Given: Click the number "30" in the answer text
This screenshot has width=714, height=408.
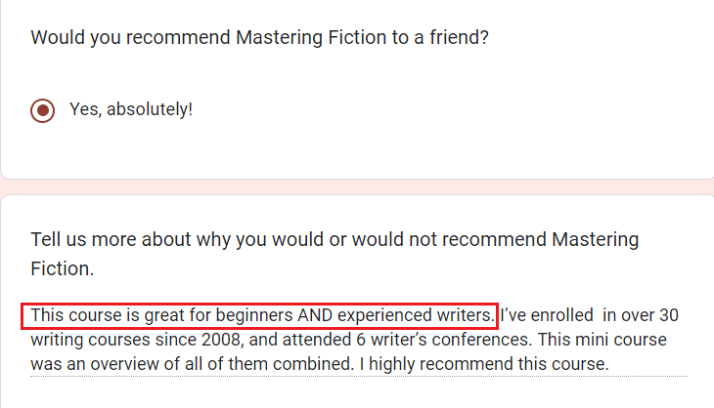Looking at the screenshot, I should pyautogui.click(x=667, y=316).
